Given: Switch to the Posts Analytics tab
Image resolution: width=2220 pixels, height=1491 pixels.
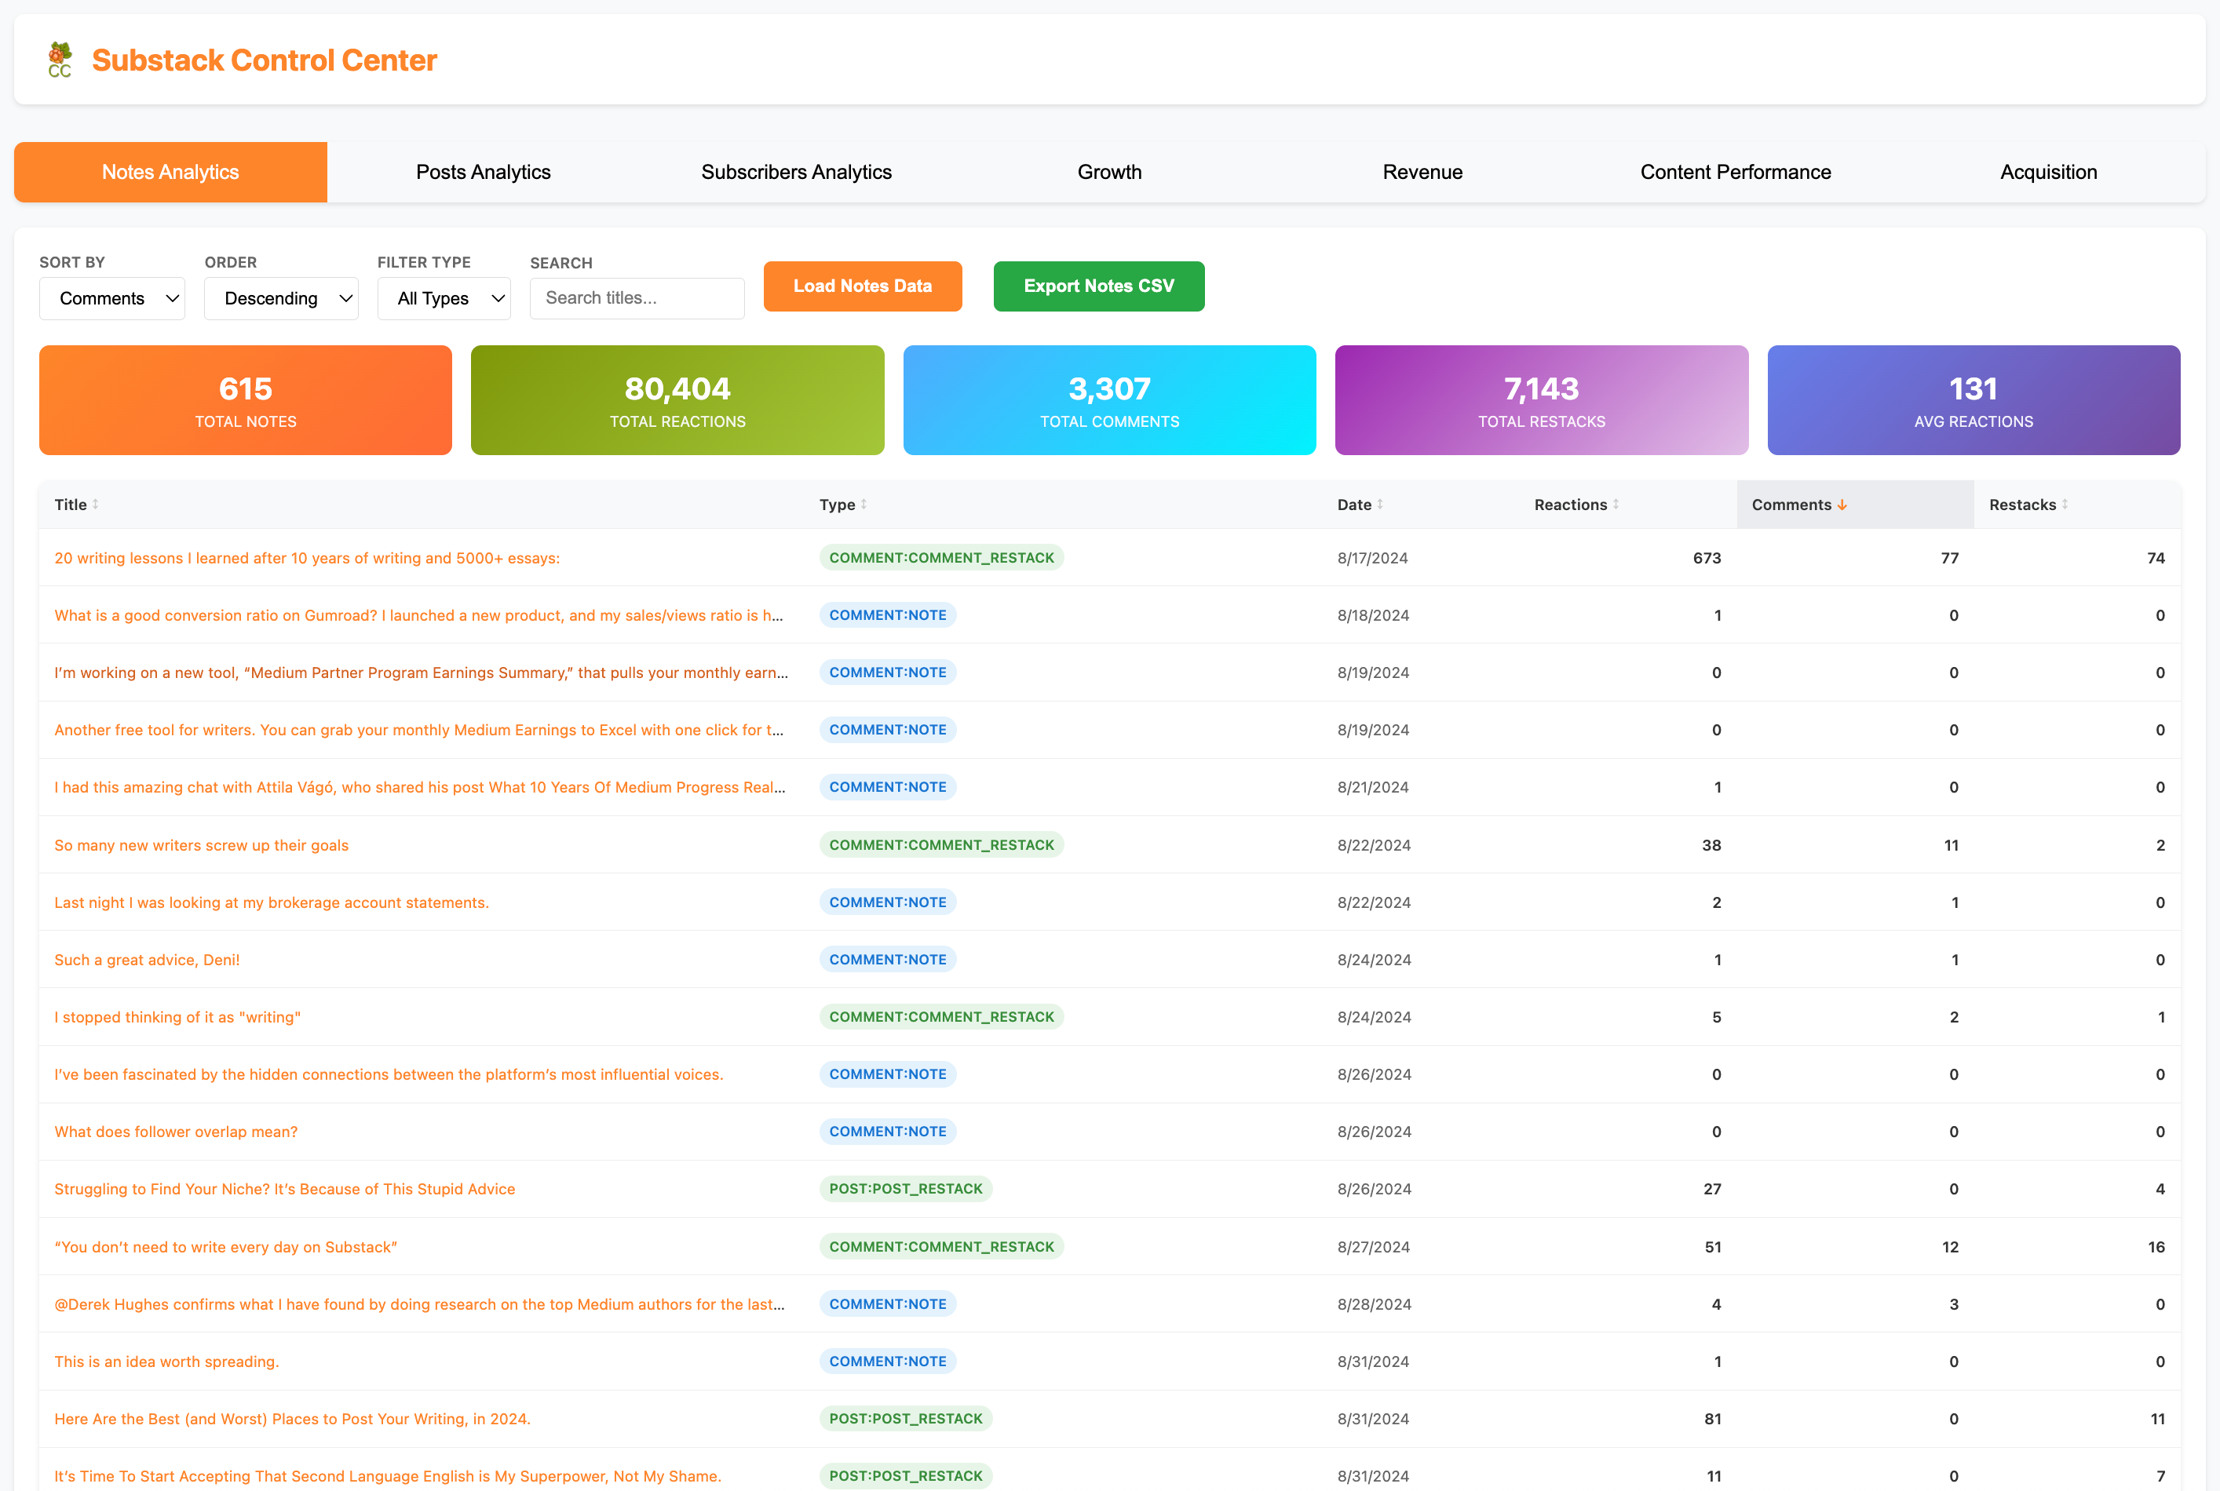Looking at the screenshot, I should coord(484,172).
